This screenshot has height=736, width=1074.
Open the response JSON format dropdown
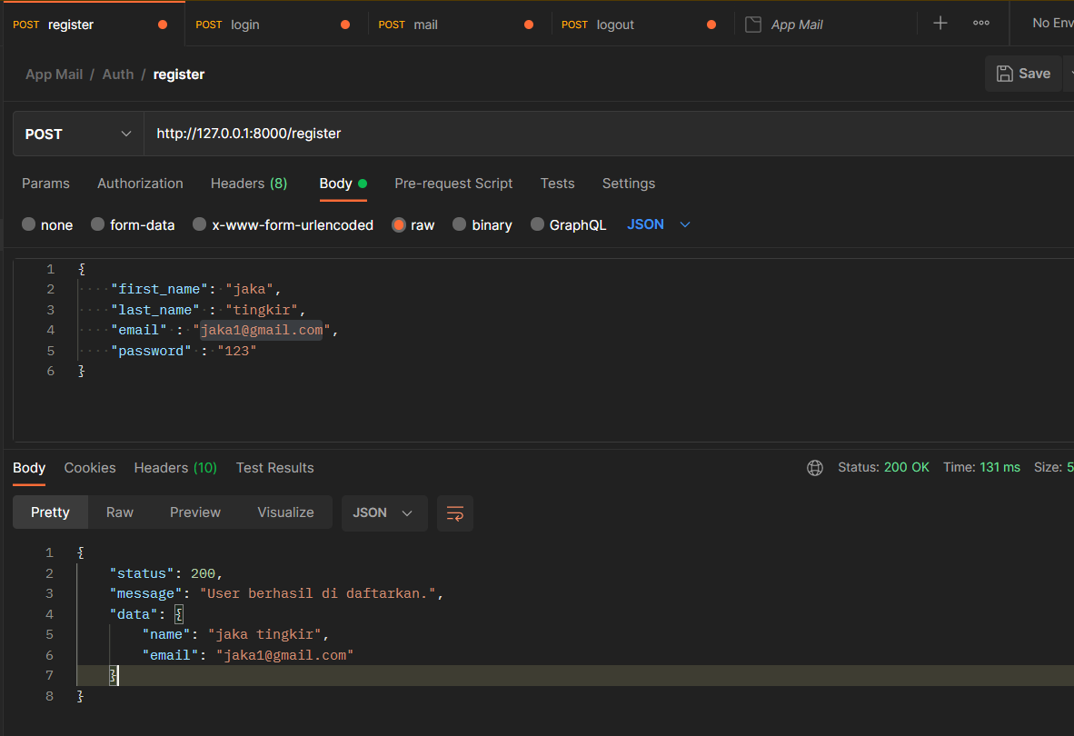pos(384,512)
